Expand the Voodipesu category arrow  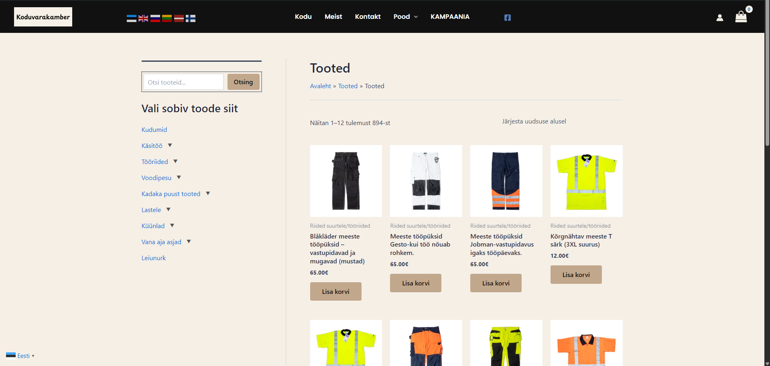(179, 177)
